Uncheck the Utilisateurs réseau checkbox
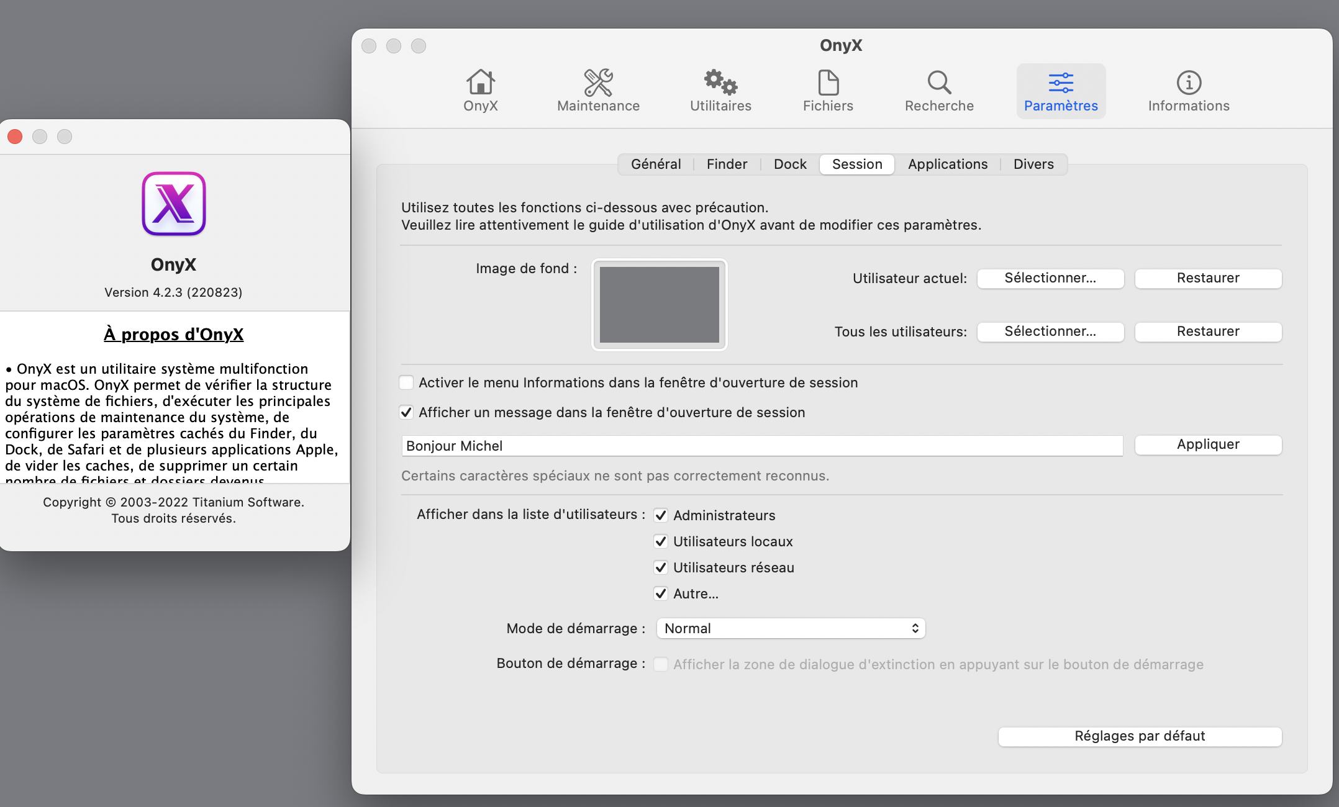This screenshot has width=1339, height=807. (x=661, y=568)
